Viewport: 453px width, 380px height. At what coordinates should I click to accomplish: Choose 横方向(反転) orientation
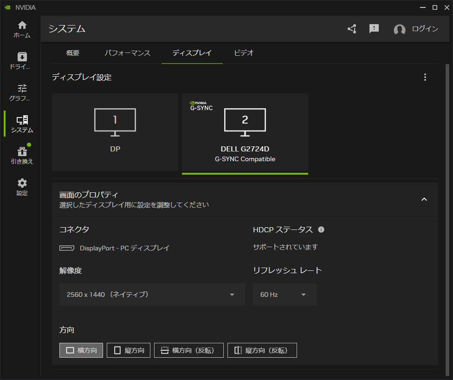click(189, 350)
